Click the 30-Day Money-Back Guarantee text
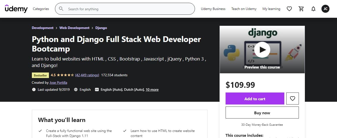Viewport: 337px width, 138px height. point(262,124)
